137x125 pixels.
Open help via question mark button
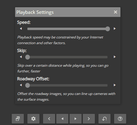pos(120,119)
